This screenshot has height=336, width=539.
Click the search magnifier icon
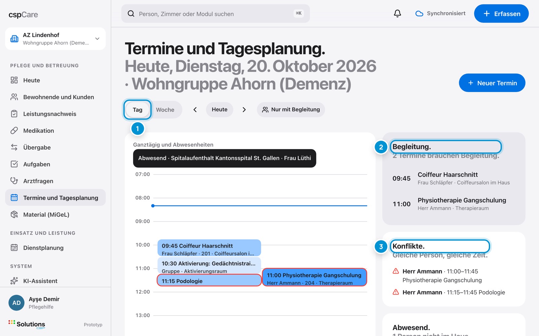pos(131,14)
